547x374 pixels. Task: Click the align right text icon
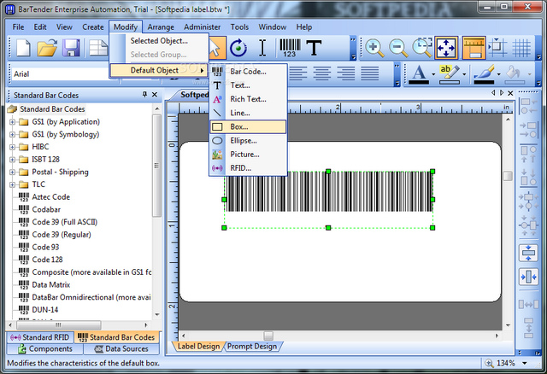point(345,73)
